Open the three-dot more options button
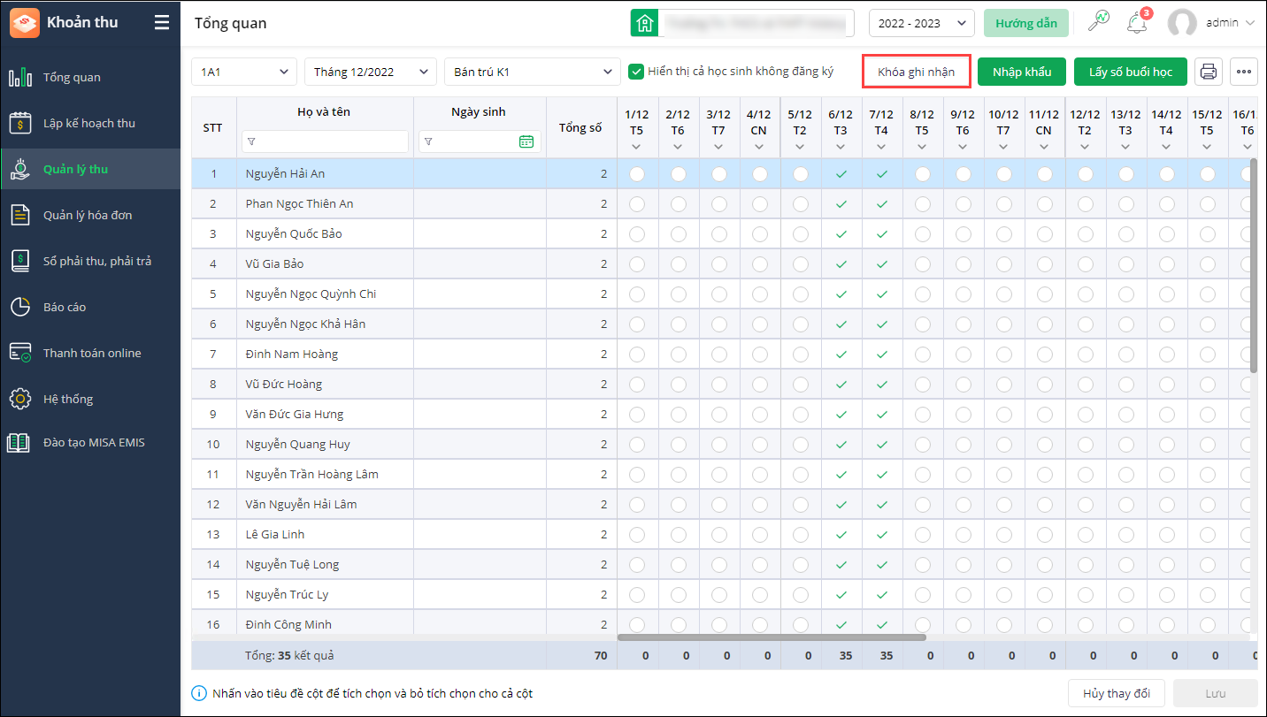This screenshot has width=1267, height=717. click(1243, 72)
